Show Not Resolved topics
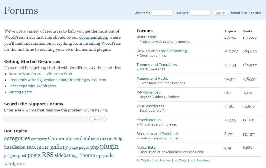 point(200,160)
